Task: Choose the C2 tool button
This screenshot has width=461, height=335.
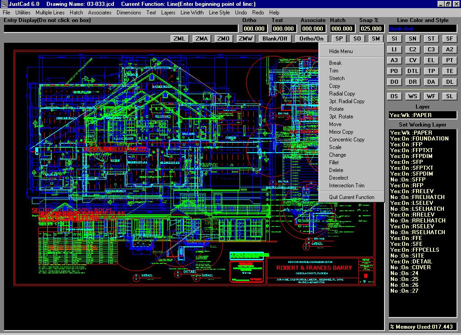Action: pos(413,50)
